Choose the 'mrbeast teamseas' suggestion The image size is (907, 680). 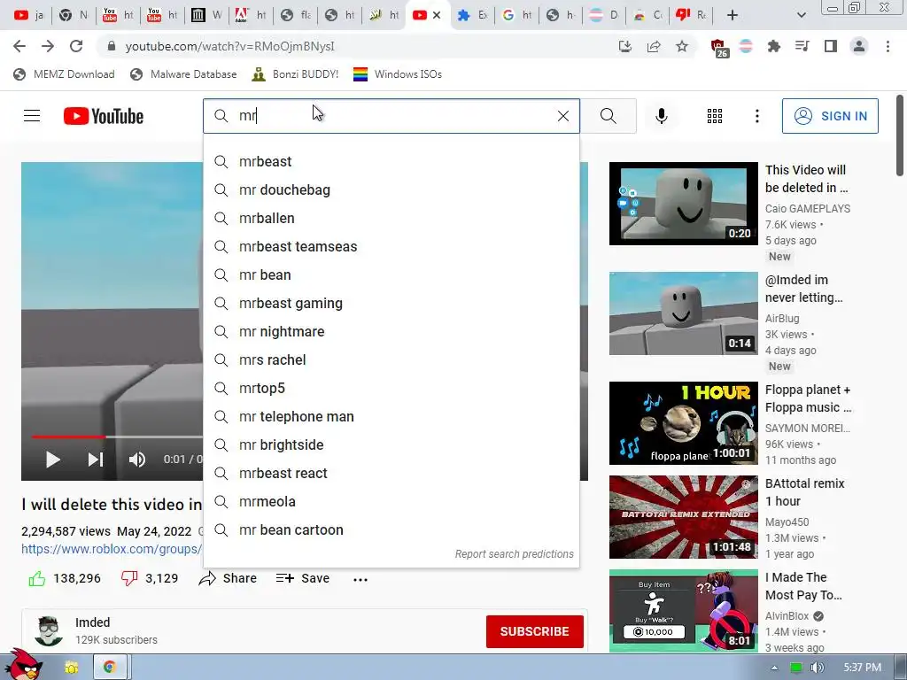click(x=391, y=246)
